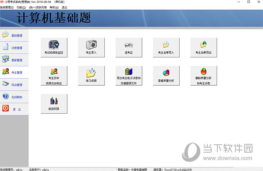Viewport: 263px width, 171px height.
Task: Open 查看质量分析 pie chart button
Action: point(166,76)
